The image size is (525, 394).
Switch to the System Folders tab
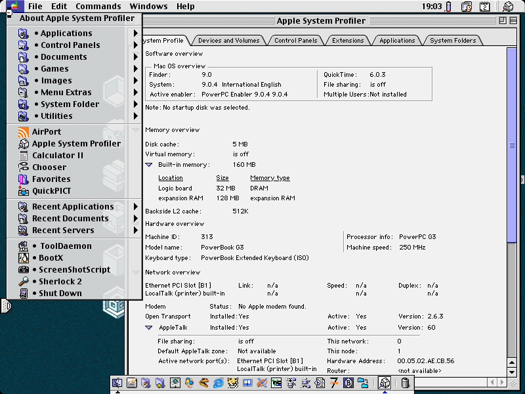click(x=453, y=41)
